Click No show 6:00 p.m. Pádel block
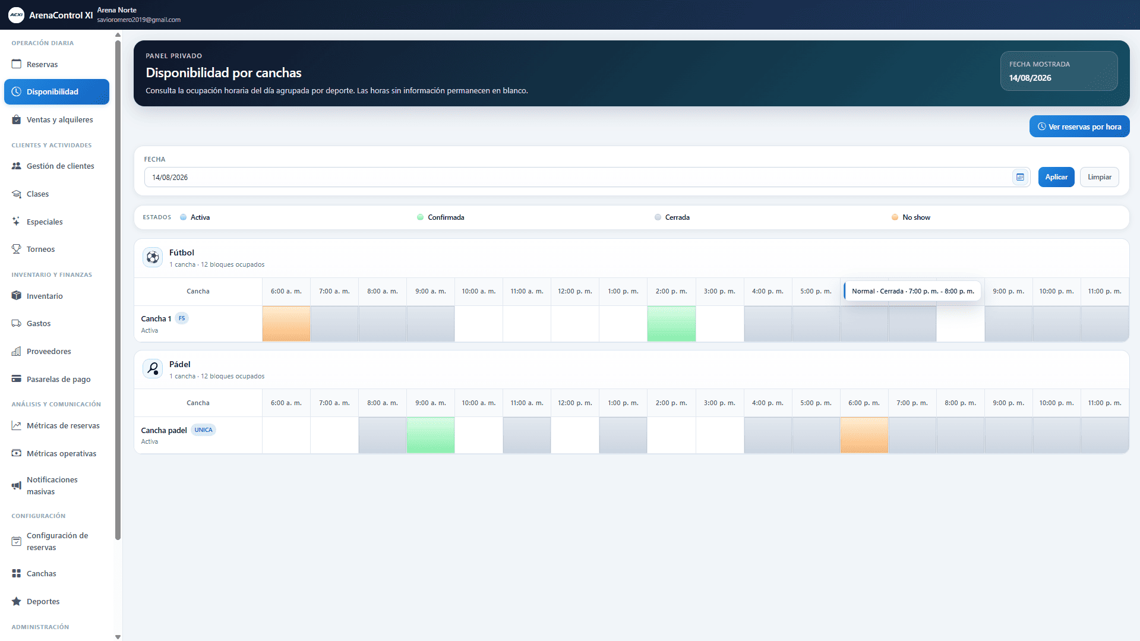 tap(864, 435)
